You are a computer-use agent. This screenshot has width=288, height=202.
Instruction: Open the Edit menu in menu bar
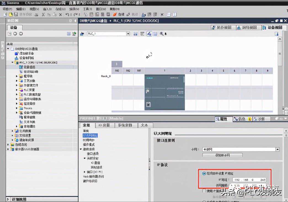pos(20,9)
